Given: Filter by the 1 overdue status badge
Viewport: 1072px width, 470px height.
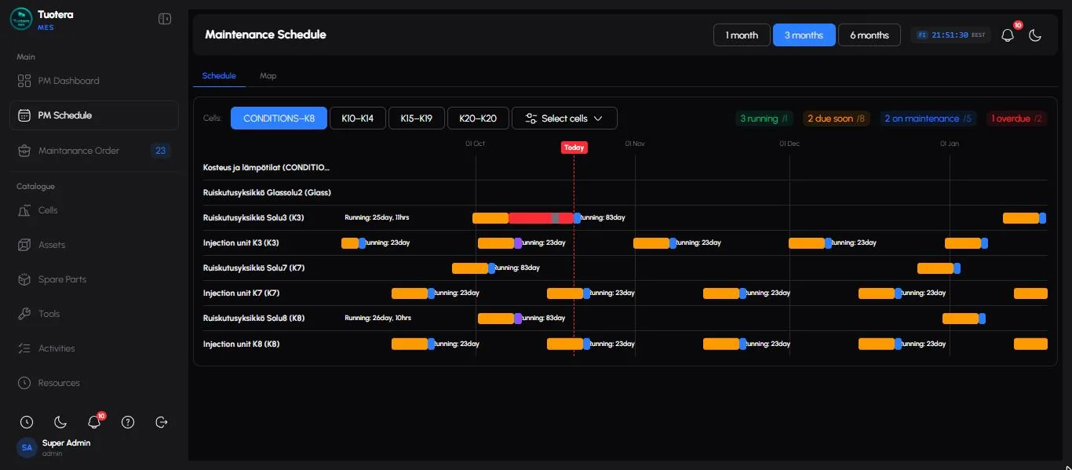Looking at the screenshot, I should [1016, 118].
